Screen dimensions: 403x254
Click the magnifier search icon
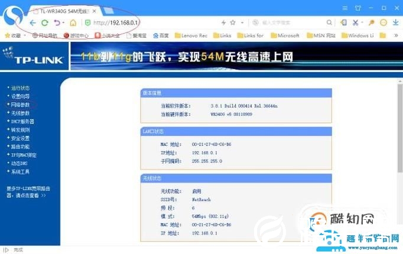click(329, 22)
